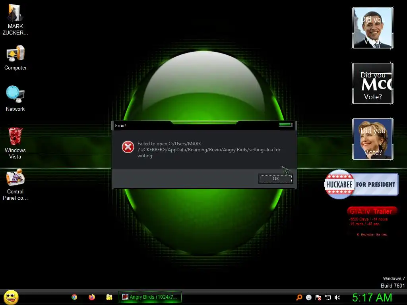Switch to Angry Birds taskbar button
This screenshot has height=305, width=407.
[x=150, y=297]
